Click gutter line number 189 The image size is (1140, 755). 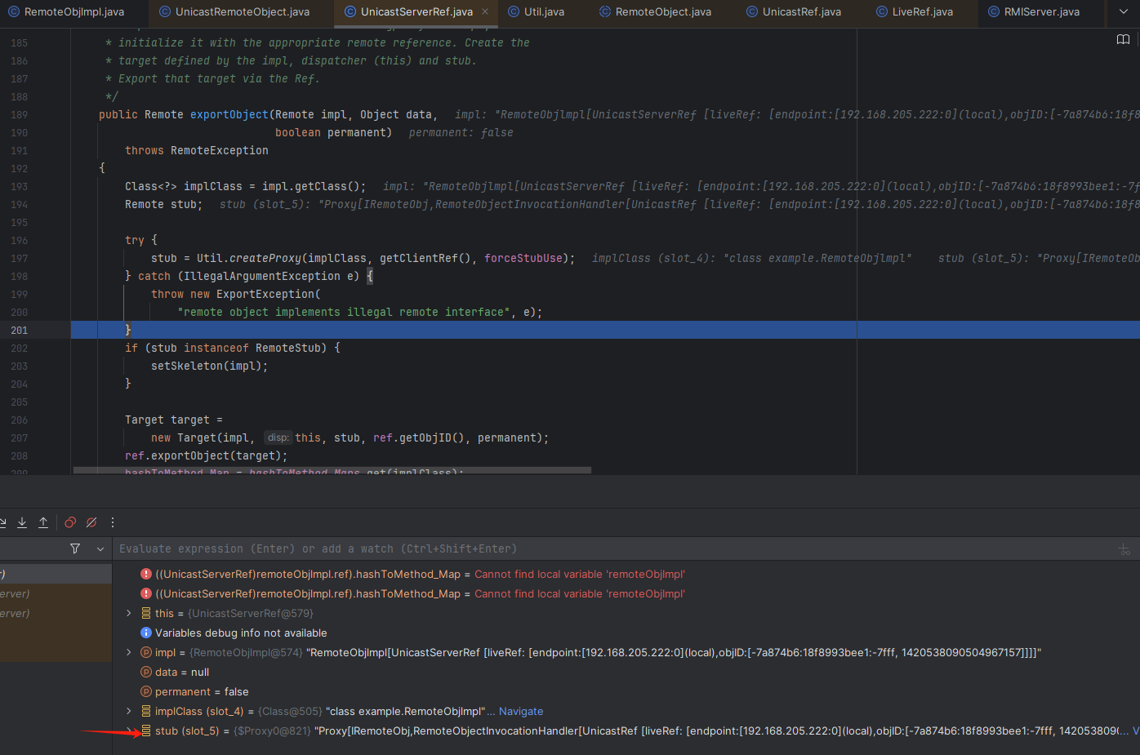point(19,114)
